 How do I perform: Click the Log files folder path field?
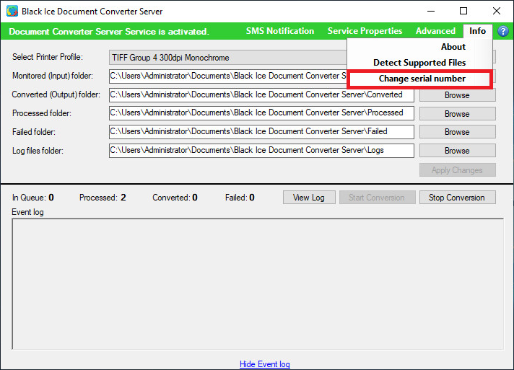261,151
